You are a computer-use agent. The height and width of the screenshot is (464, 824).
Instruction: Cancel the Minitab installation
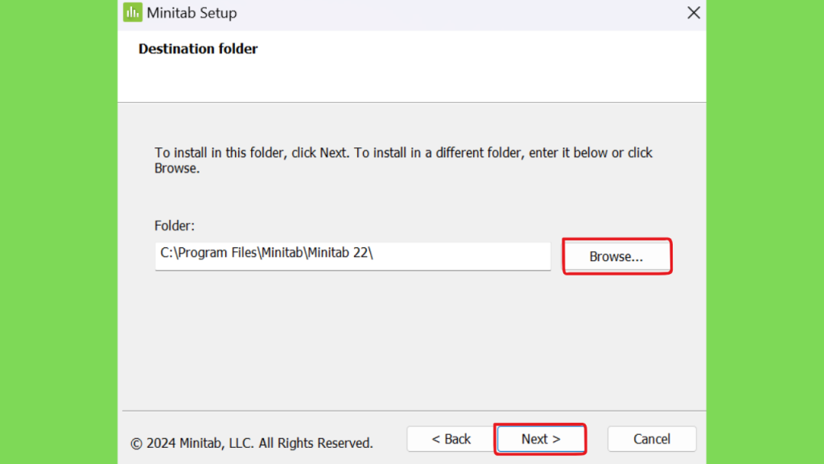point(652,439)
